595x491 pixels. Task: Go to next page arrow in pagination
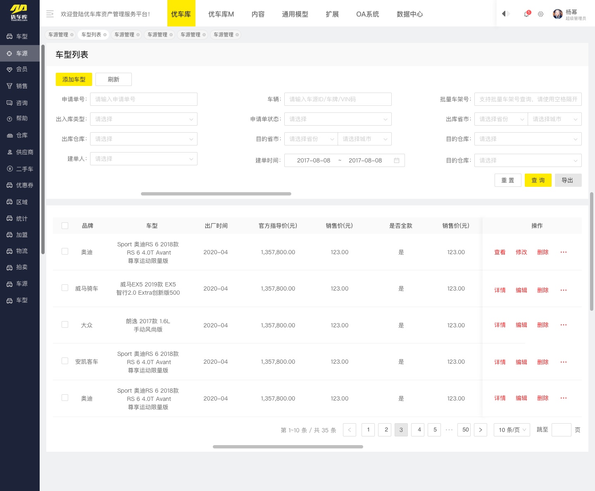pyautogui.click(x=480, y=430)
